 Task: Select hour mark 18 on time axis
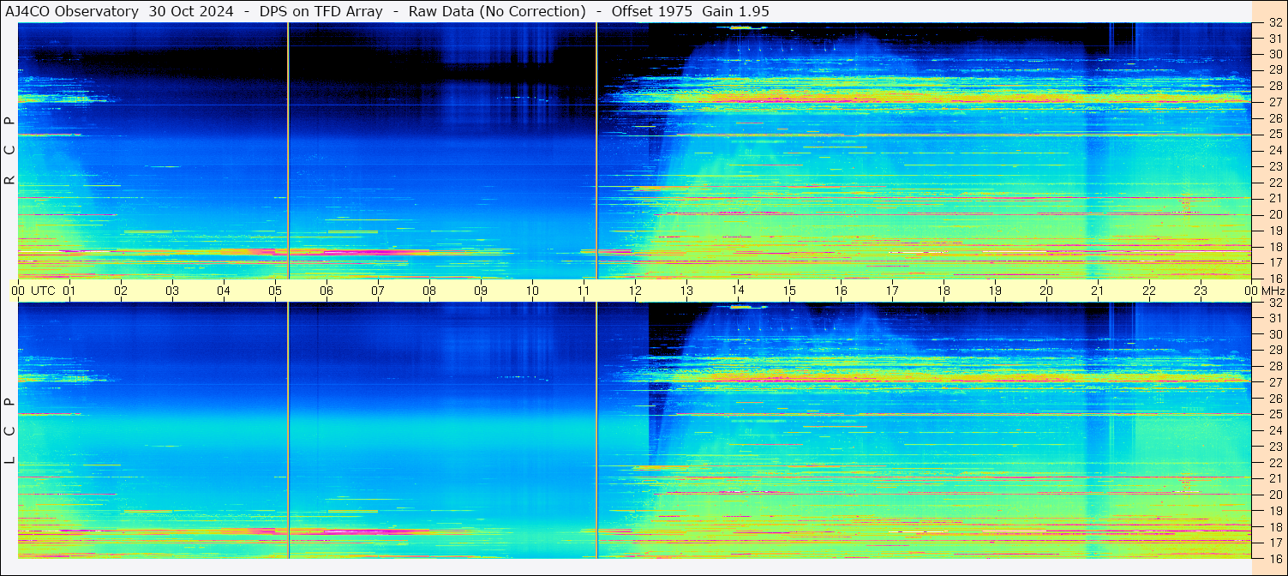click(944, 291)
